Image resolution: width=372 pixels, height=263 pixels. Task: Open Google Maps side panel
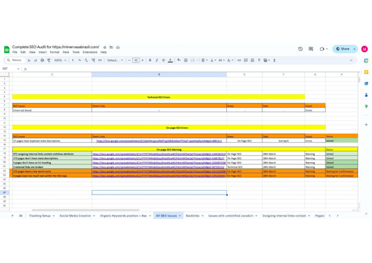point(367,106)
